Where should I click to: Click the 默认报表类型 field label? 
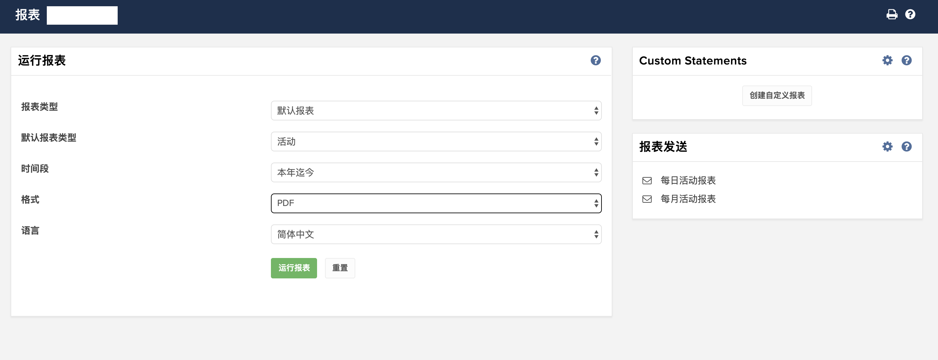(48, 138)
